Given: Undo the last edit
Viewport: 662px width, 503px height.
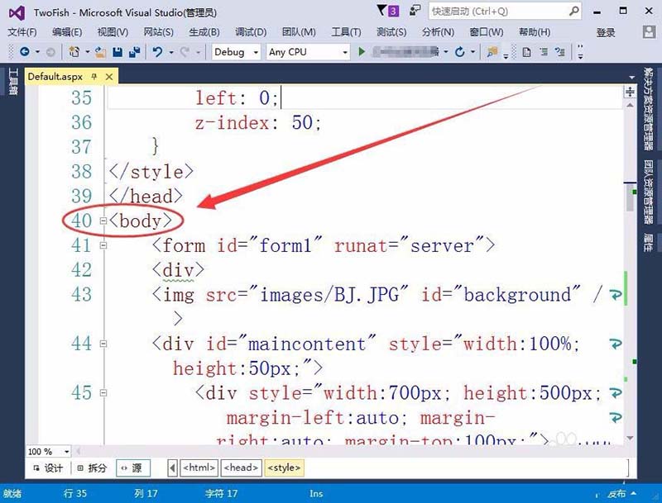Looking at the screenshot, I should click(x=157, y=52).
